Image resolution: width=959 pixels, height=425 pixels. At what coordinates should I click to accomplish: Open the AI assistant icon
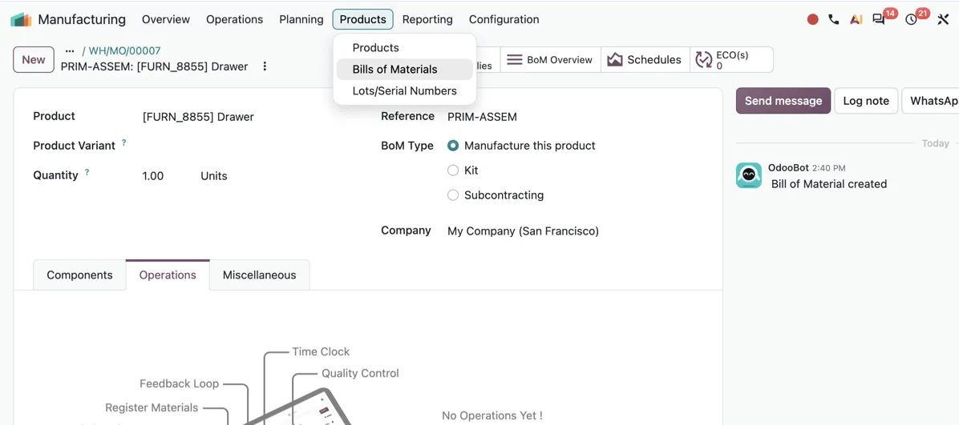pos(856,19)
